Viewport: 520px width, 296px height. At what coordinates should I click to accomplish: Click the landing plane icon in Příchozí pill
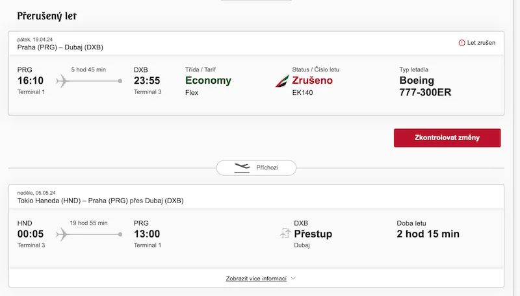click(x=242, y=168)
